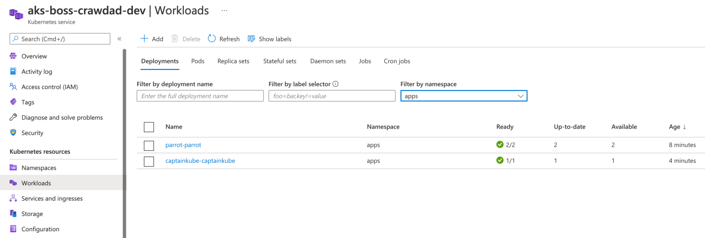Tick the select-all checkbox in header

pyautogui.click(x=149, y=127)
